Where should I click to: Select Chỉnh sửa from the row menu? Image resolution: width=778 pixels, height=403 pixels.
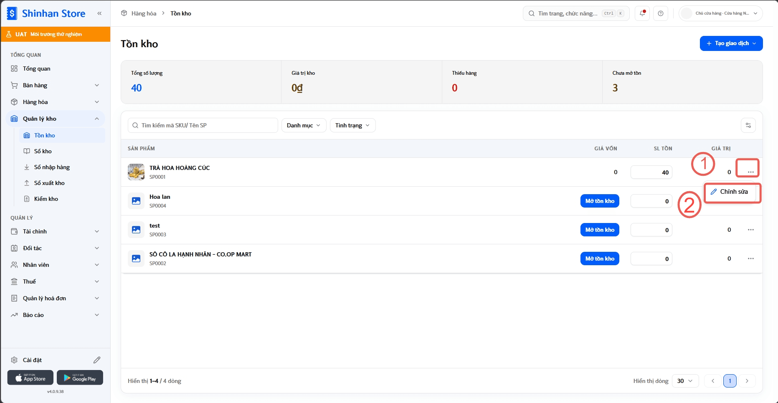(x=730, y=192)
